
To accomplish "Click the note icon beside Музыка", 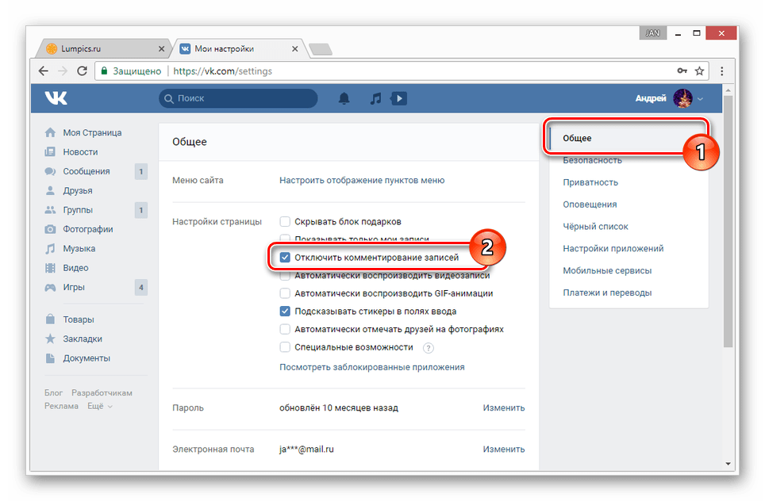I will coord(50,249).
